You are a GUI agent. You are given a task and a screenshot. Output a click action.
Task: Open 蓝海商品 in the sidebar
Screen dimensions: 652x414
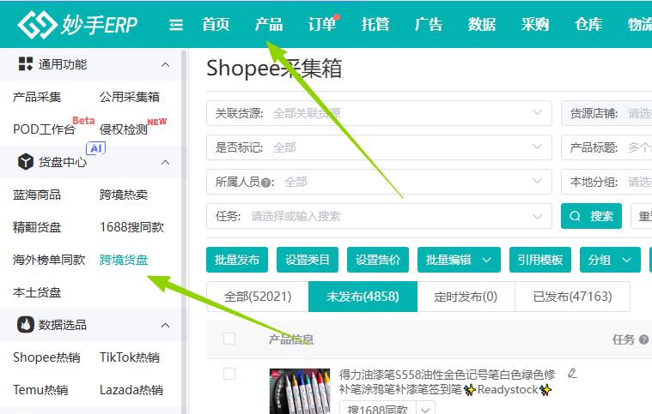click(37, 195)
